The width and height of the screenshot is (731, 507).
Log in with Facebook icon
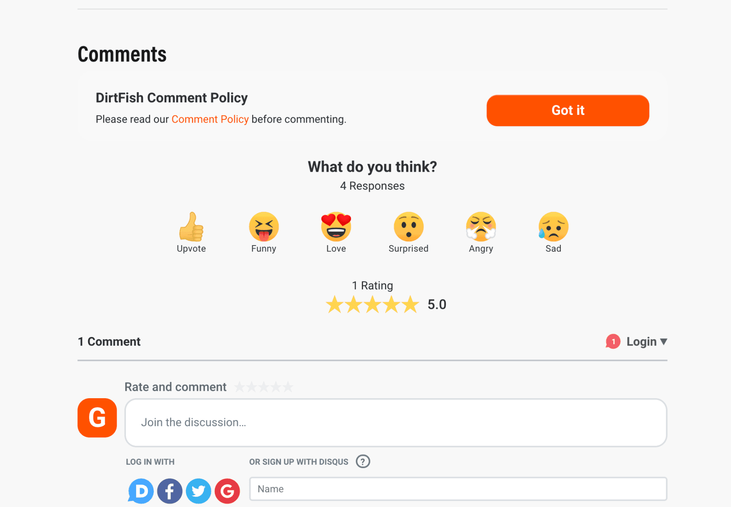tap(170, 491)
